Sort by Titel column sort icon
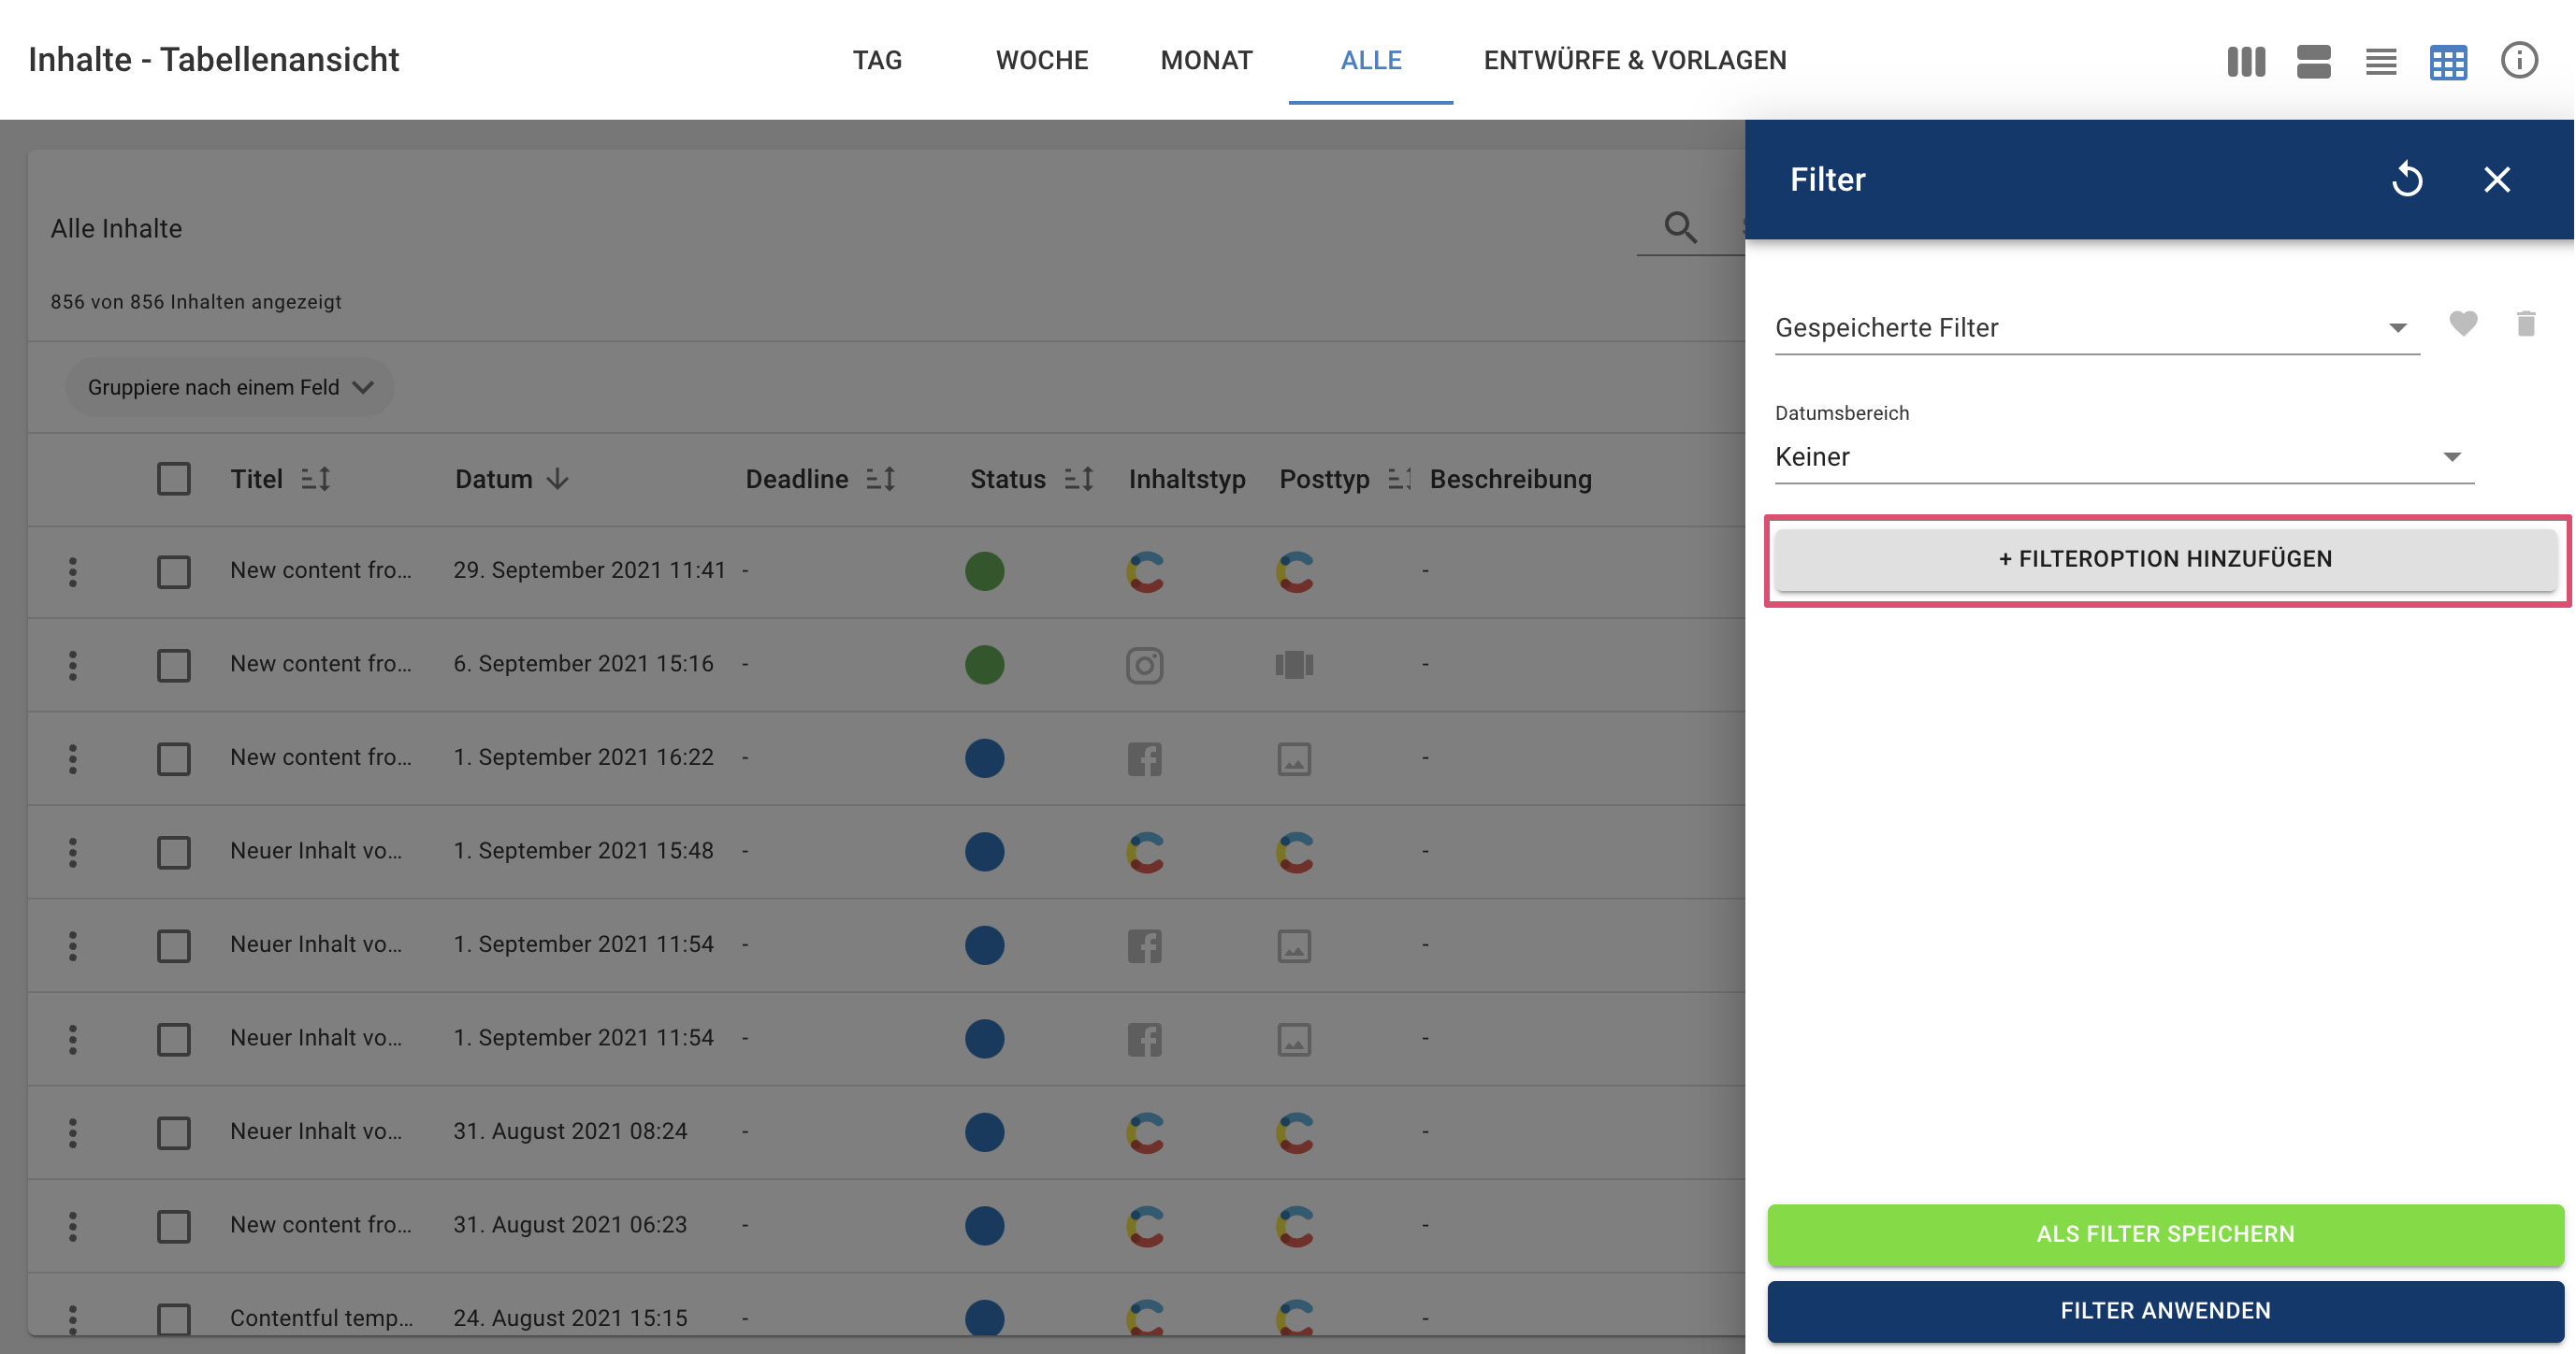 pos(316,479)
